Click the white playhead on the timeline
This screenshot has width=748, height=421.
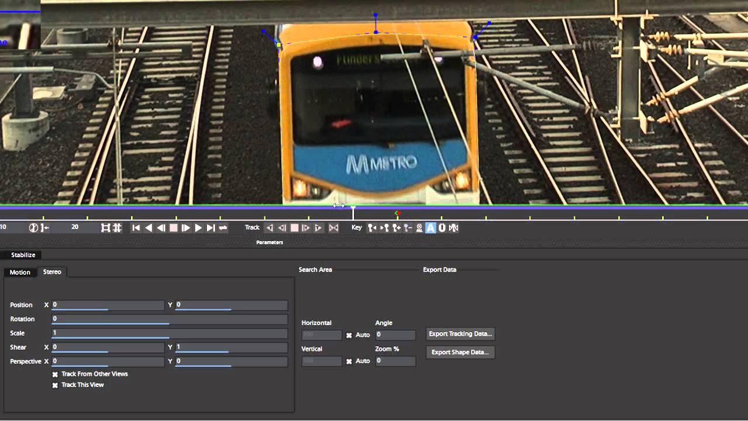click(353, 212)
